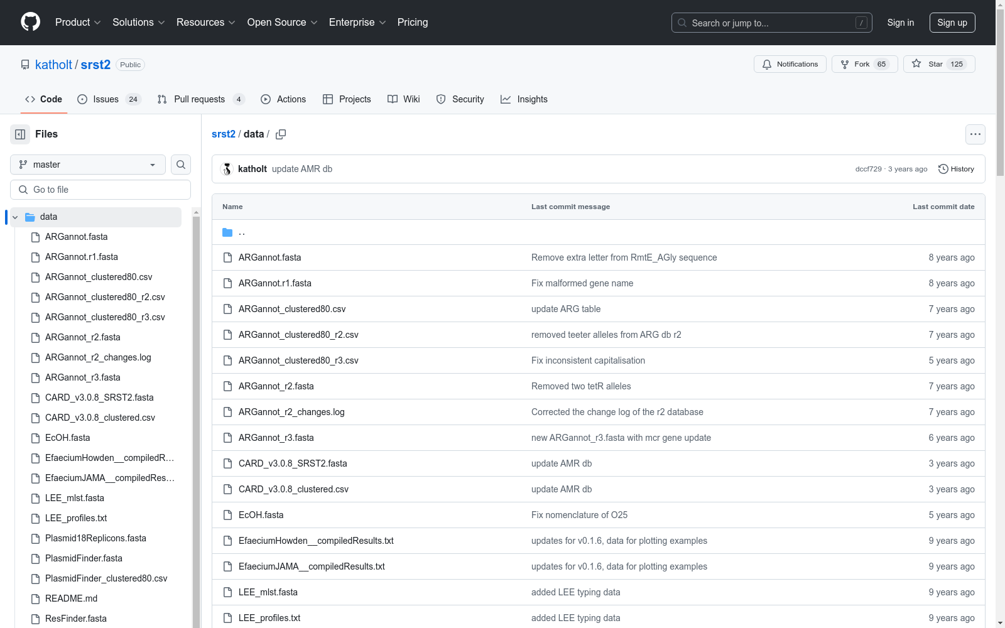Expand the Solutions menu
This screenshot has height=628, width=1005.
pyautogui.click(x=139, y=22)
